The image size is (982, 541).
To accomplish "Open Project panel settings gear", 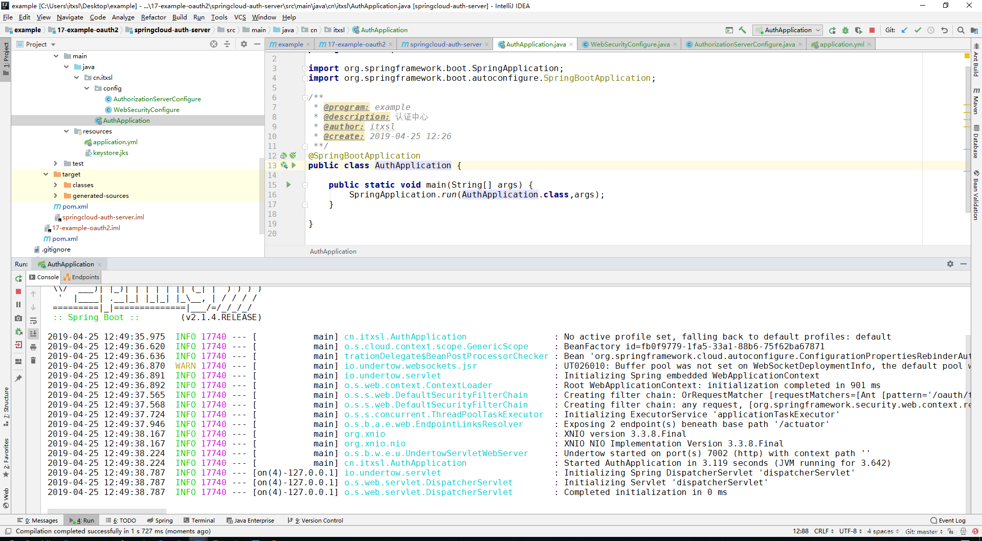I will (x=244, y=44).
